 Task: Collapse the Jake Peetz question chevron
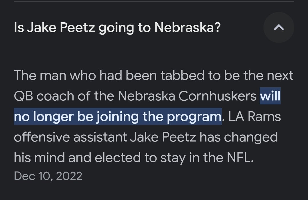tap(279, 27)
